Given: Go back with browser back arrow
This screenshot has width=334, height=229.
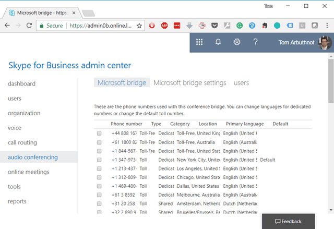Looking at the screenshot, I should [7, 26].
